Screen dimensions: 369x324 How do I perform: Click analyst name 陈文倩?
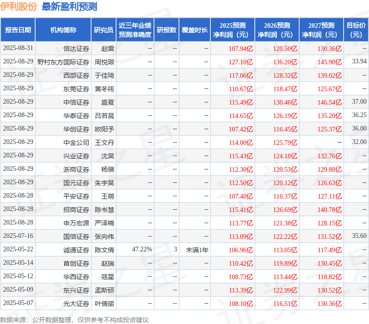tap(105, 250)
